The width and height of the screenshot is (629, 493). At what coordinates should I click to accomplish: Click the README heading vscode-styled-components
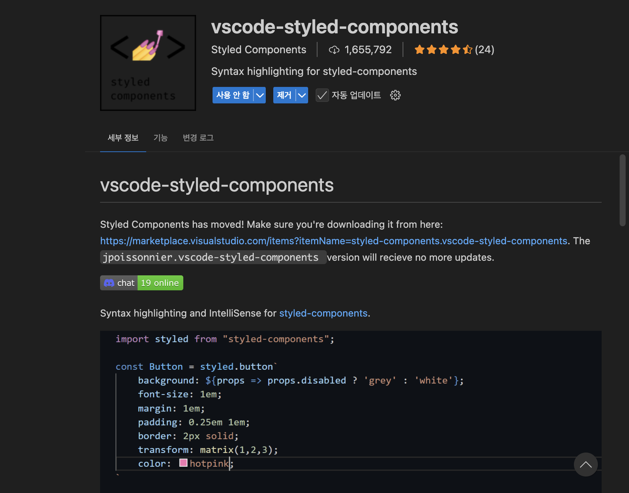[217, 185]
